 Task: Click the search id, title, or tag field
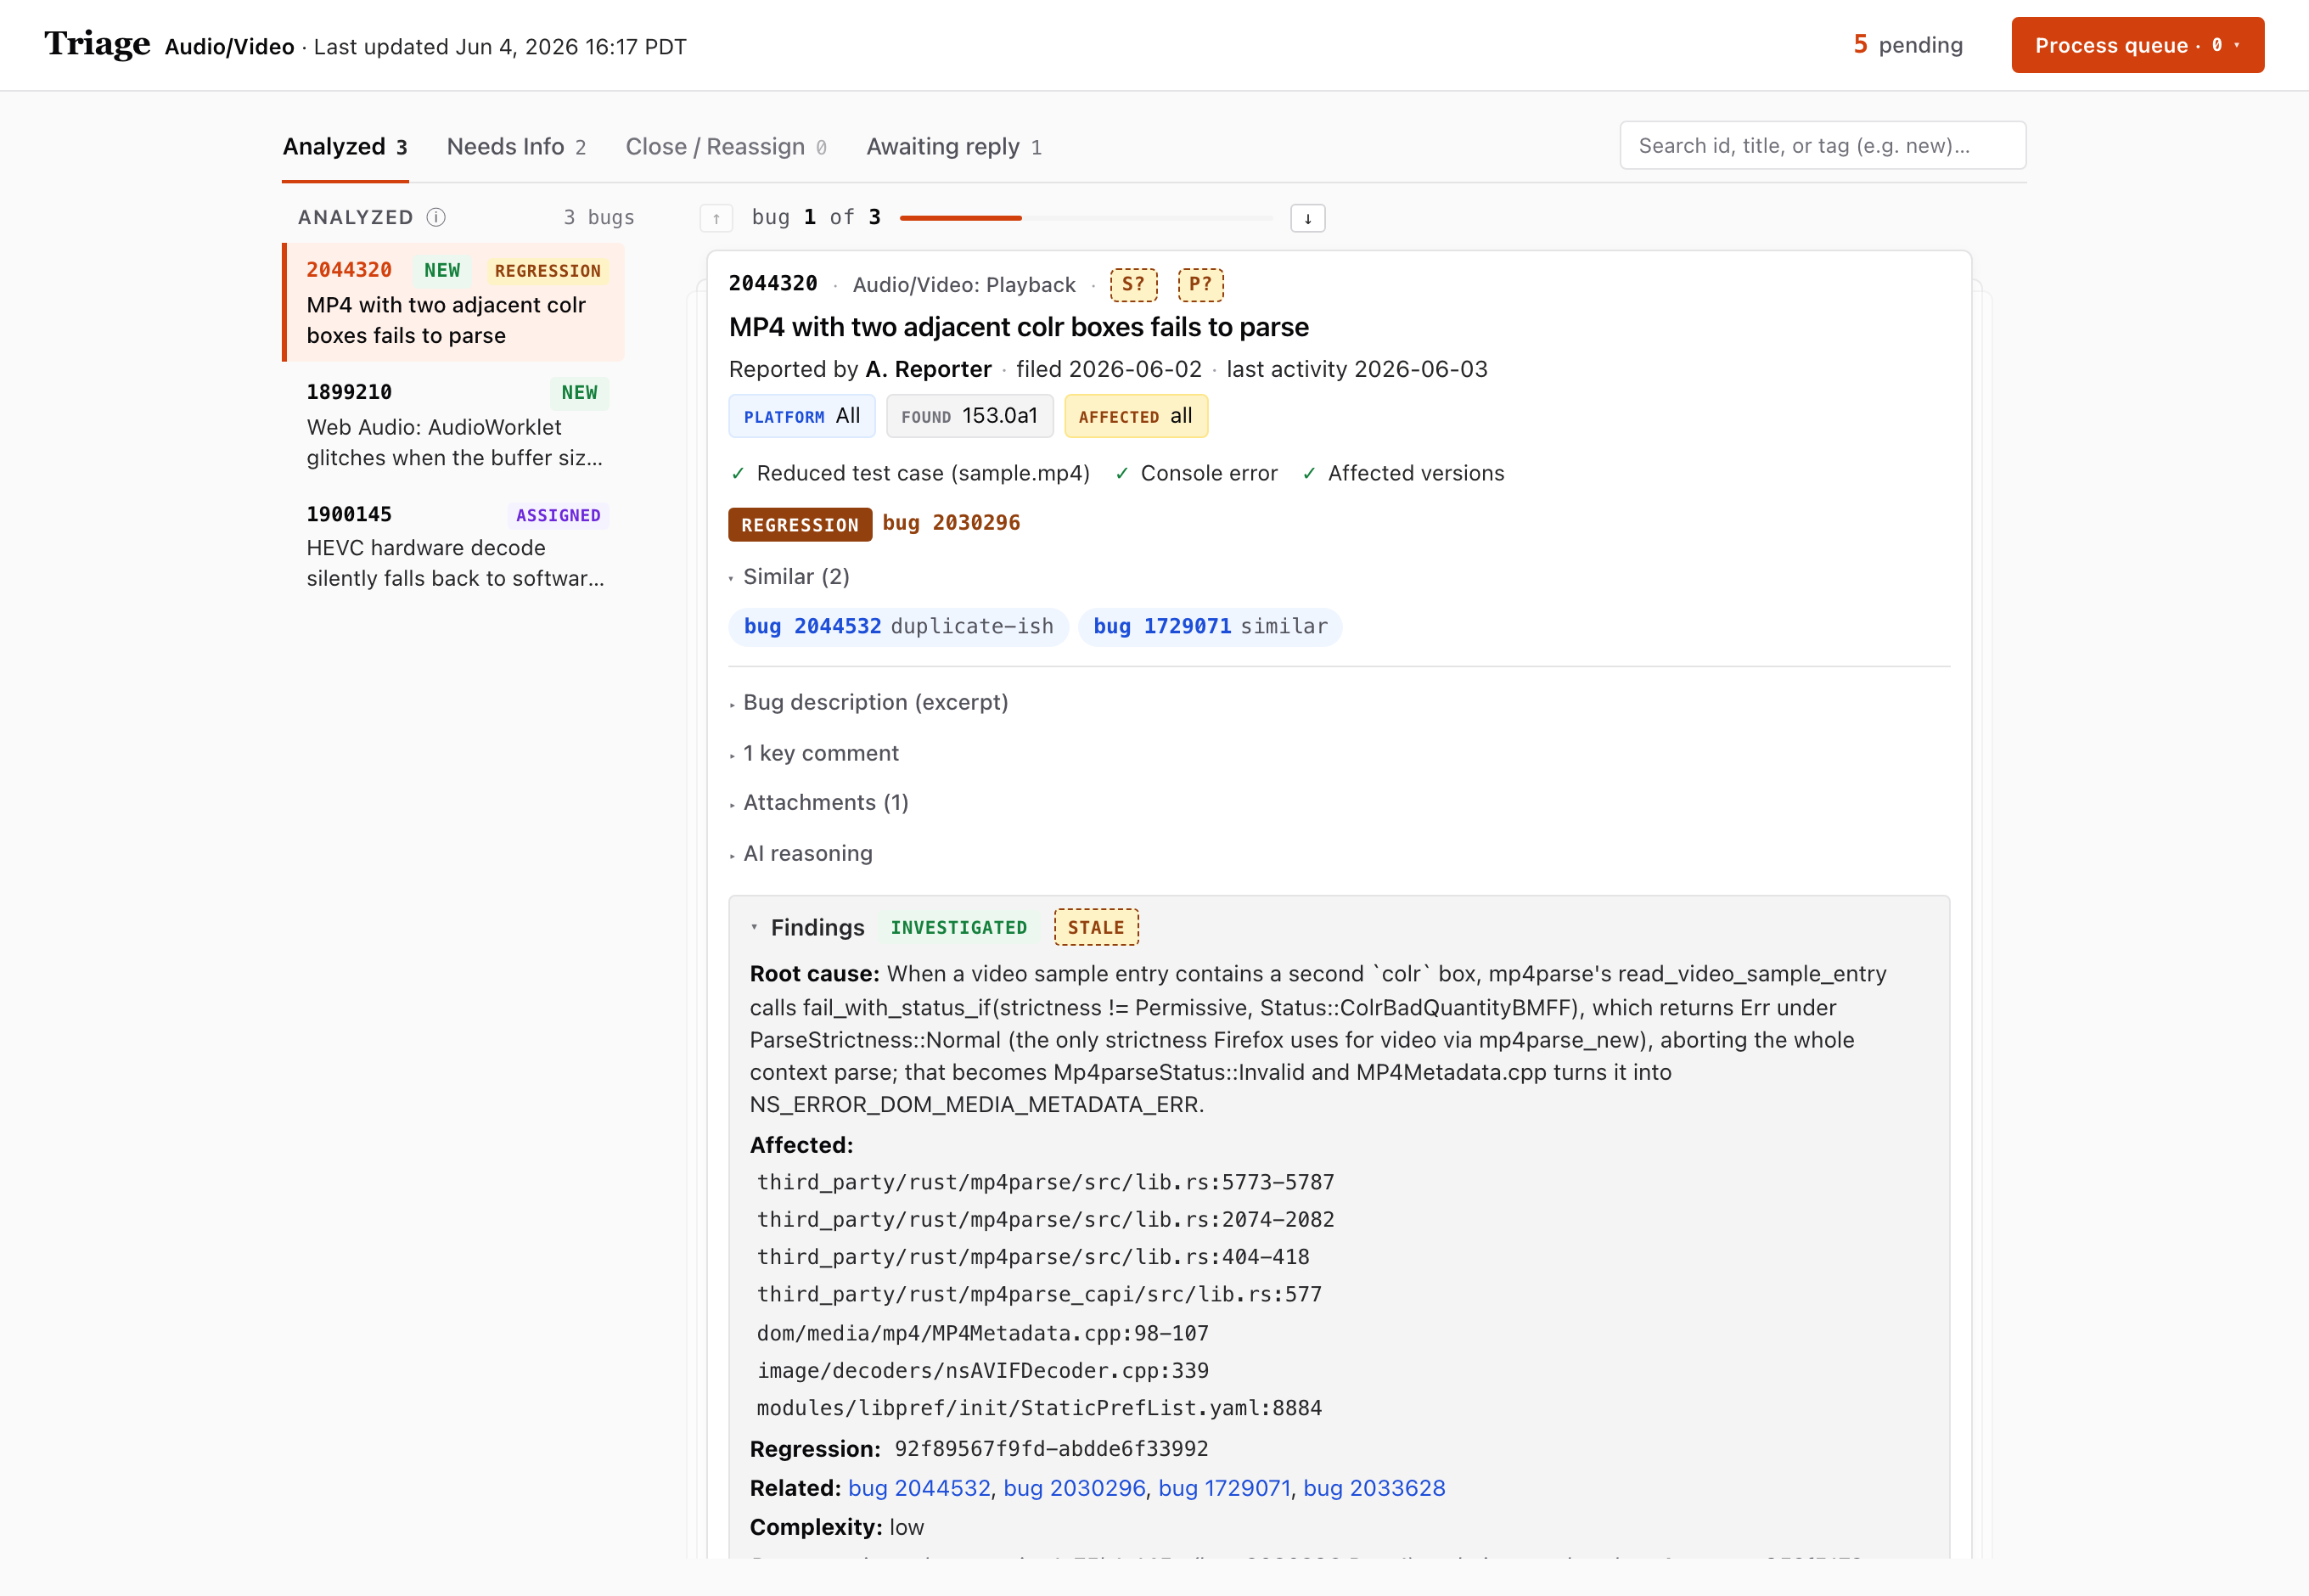click(x=1822, y=146)
